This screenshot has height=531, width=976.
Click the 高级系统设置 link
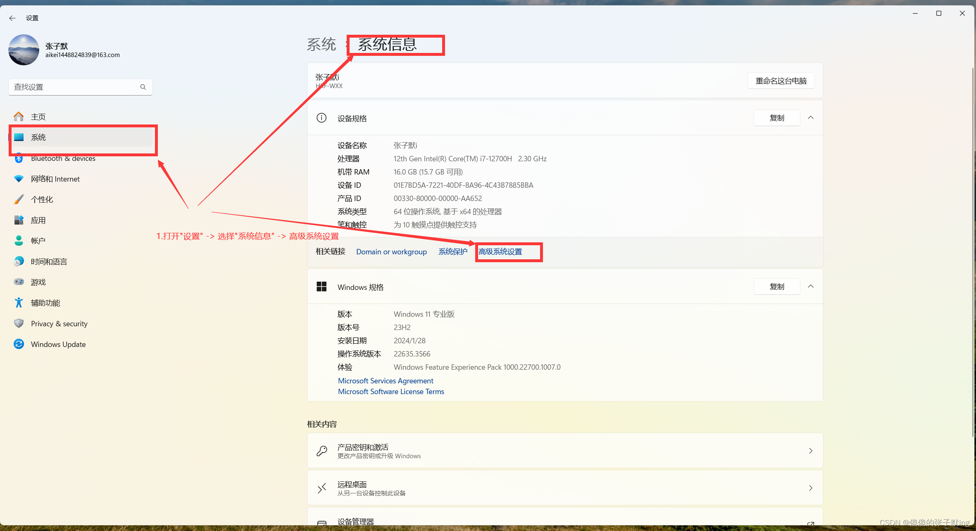506,251
